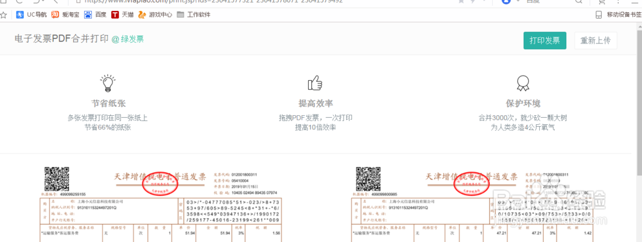Click the 重新上传 button
This screenshot has width=642, height=242.
coord(595,40)
